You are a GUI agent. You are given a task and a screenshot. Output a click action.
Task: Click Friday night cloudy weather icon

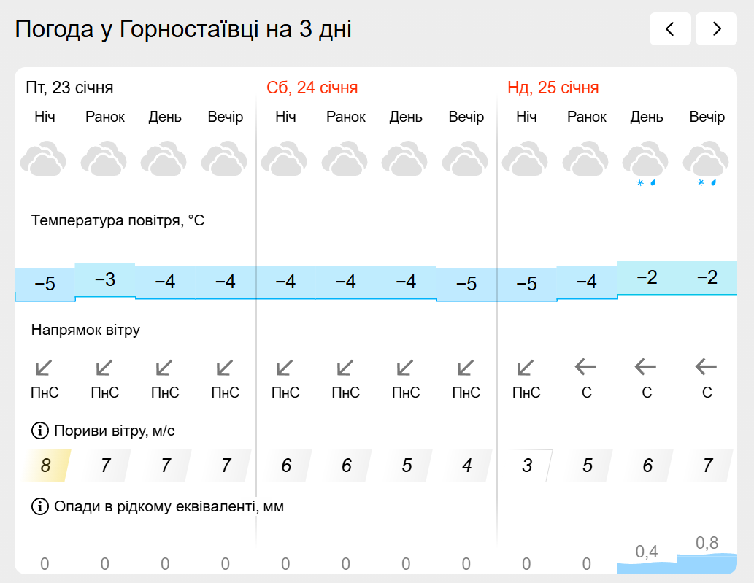(44, 160)
